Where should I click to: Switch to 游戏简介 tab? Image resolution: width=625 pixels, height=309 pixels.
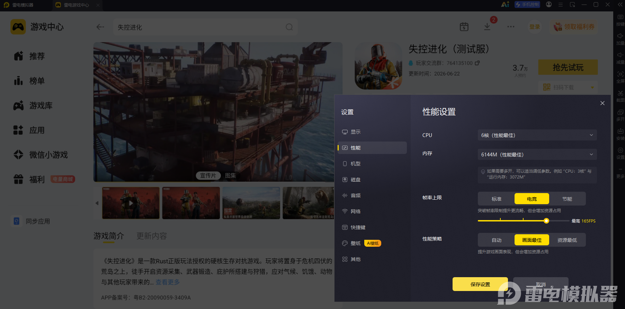(109, 236)
